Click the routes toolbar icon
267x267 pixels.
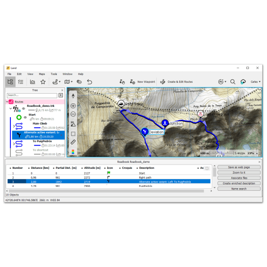55,82
